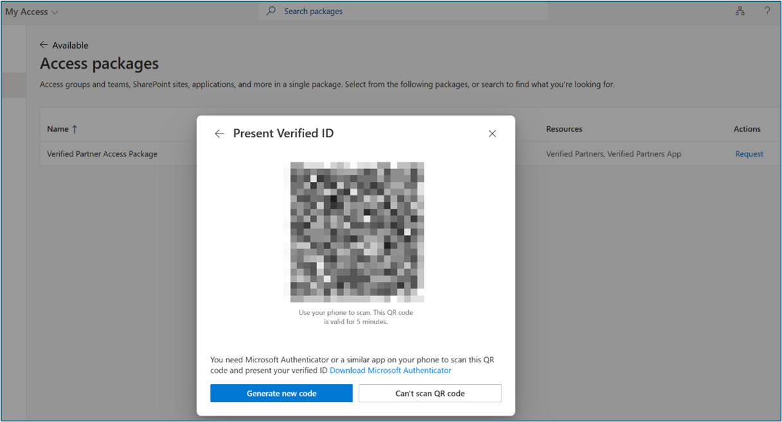Open the My Access dropdown

coord(32,12)
